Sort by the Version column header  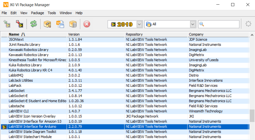click(x=96, y=34)
